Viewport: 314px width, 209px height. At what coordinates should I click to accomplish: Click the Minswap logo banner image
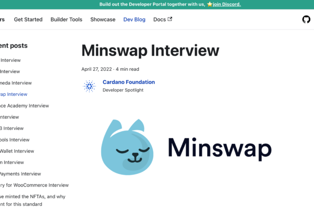coord(186,147)
